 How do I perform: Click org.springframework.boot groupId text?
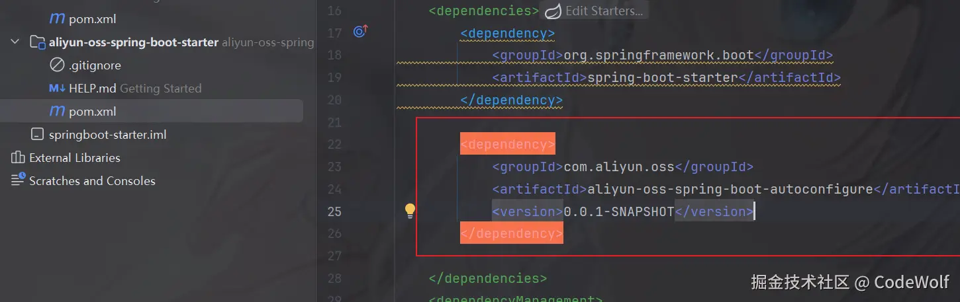[x=659, y=55]
